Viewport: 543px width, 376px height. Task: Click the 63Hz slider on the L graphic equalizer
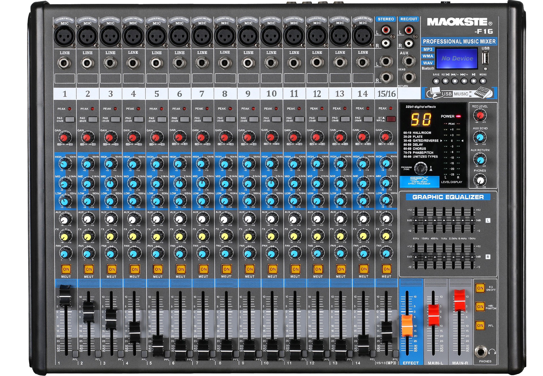[416, 220]
